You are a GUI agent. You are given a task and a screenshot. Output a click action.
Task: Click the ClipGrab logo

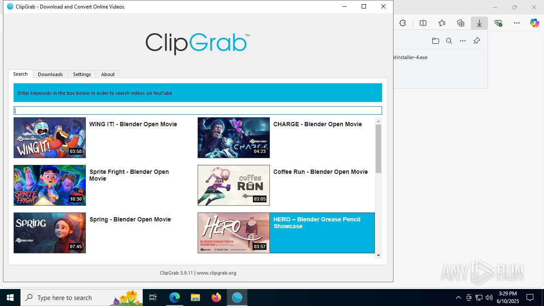pyautogui.click(x=198, y=43)
